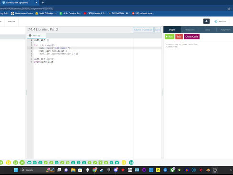The image size is (233, 175).
Task: Open Google Chrome from taskbar
Action: point(95,170)
